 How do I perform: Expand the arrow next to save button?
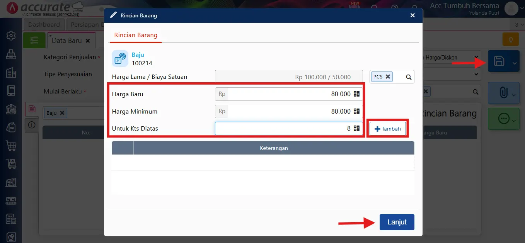click(514, 63)
